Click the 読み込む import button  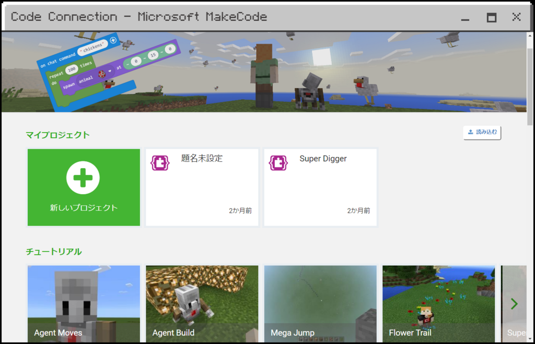pyautogui.click(x=482, y=132)
